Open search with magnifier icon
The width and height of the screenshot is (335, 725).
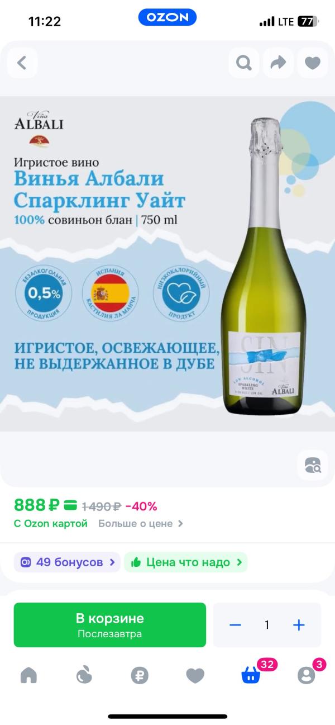[243, 63]
